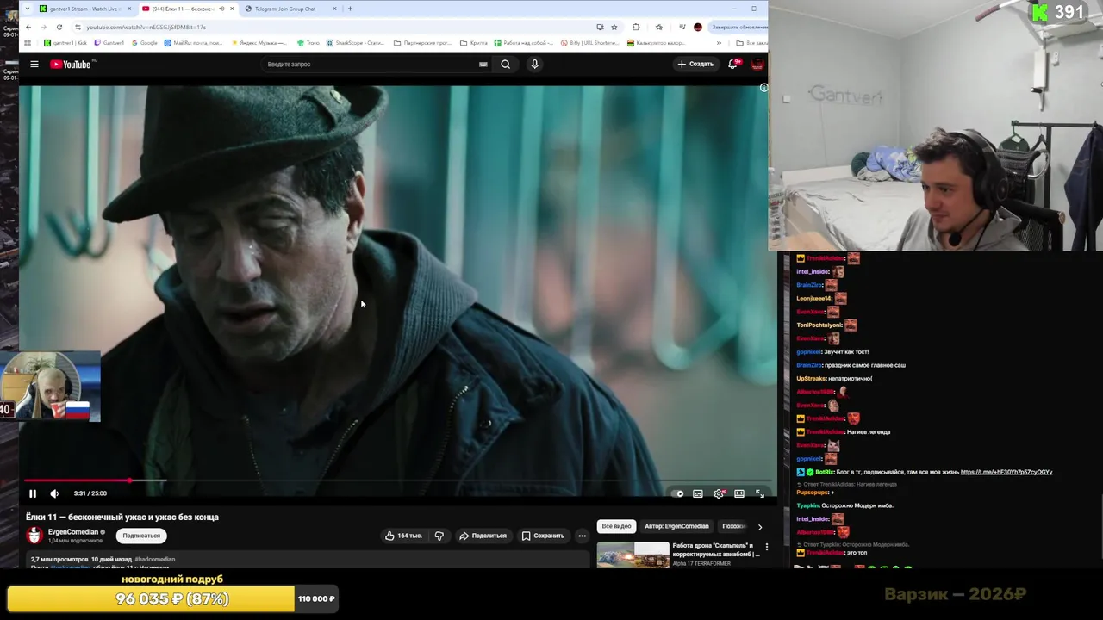Select the 'Автор: EvgenComedian' filter chip
Image resolution: width=1103 pixels, height=620 pixels.
click(x=676, y=526)
